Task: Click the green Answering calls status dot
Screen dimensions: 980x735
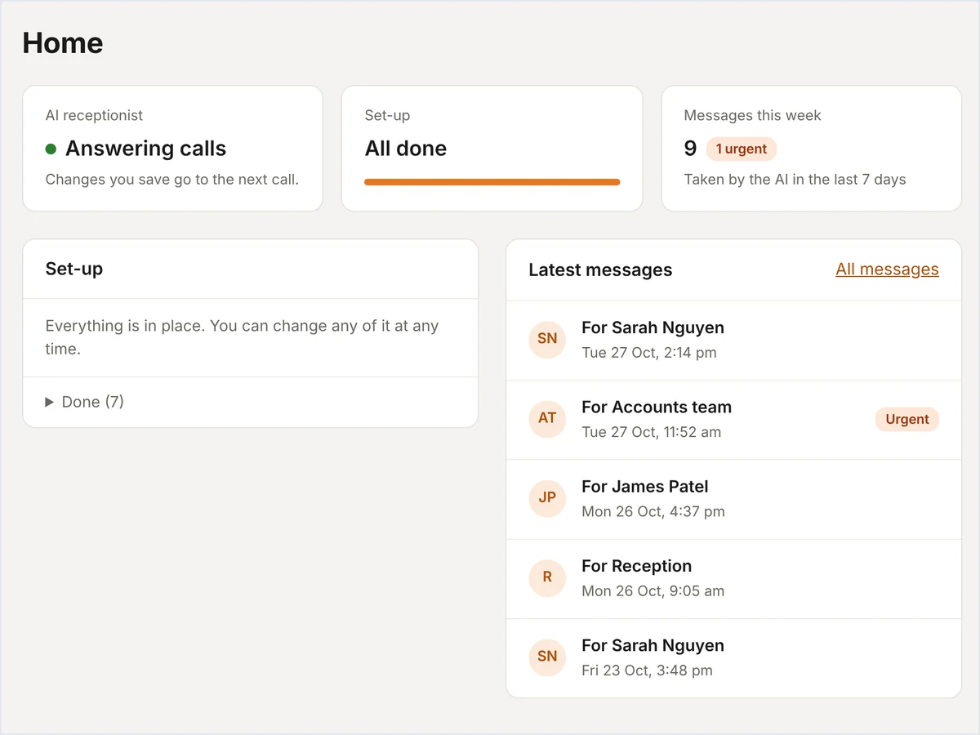Action: [51, 149]
